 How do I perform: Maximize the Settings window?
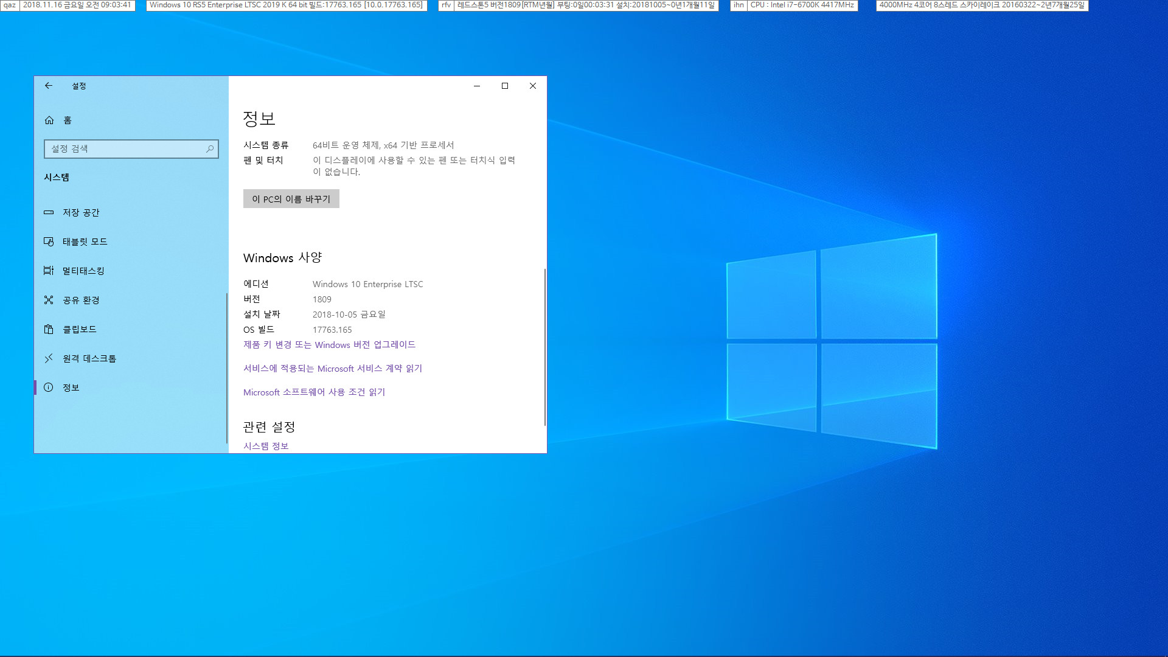505,86
